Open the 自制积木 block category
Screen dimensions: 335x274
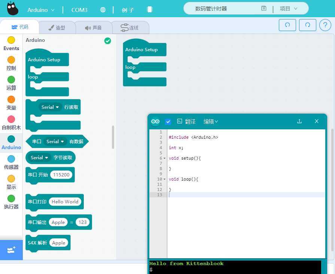tap(11, 123)
